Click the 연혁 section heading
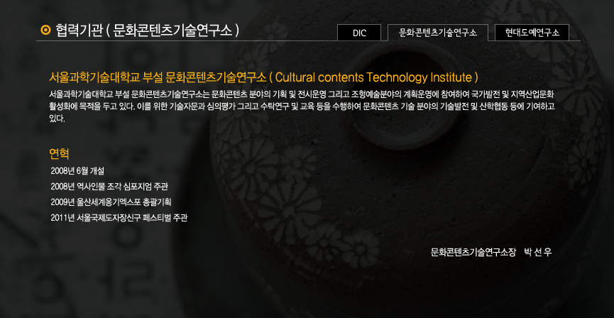The width and height of the screenshot is (614, 318). pos(59,154)
